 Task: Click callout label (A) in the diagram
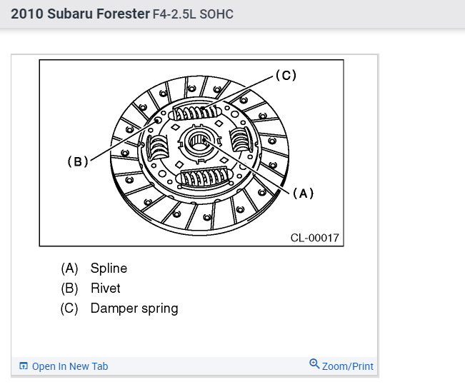tap(303, 194)
